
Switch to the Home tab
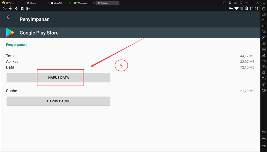point(31,3)
